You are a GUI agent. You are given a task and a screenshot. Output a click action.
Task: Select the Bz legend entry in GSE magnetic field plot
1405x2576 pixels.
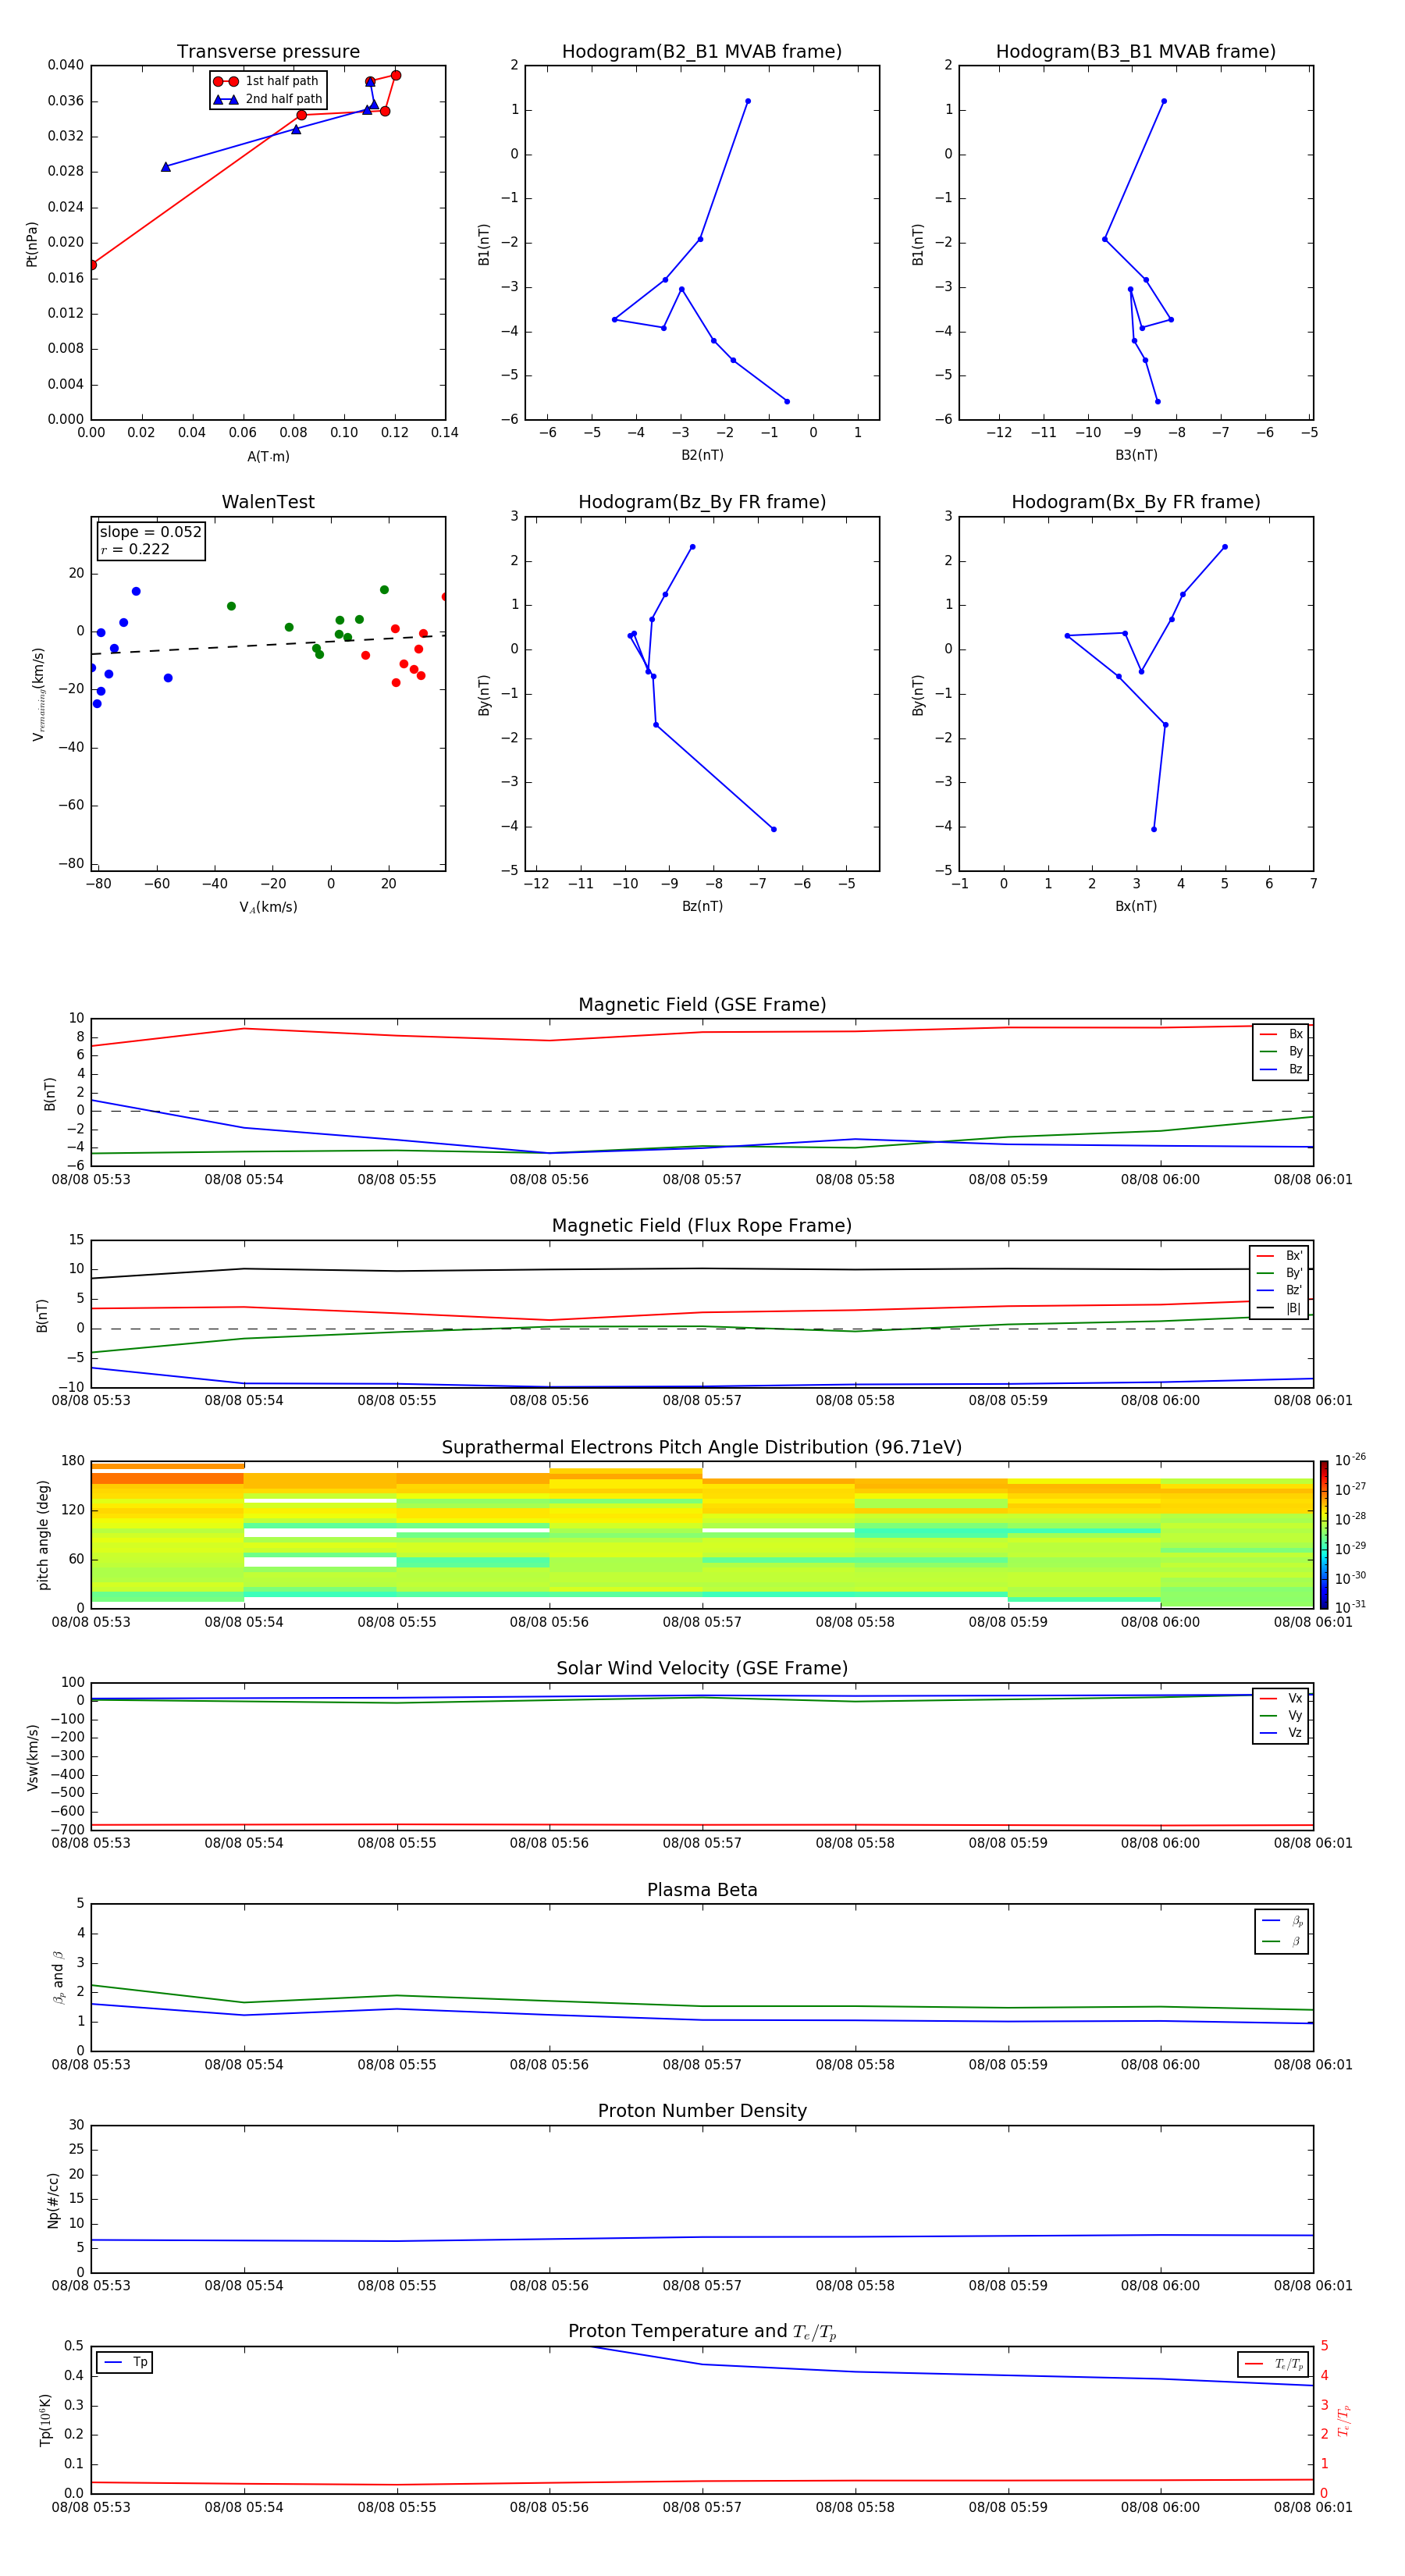[x=1281, y=1069]
